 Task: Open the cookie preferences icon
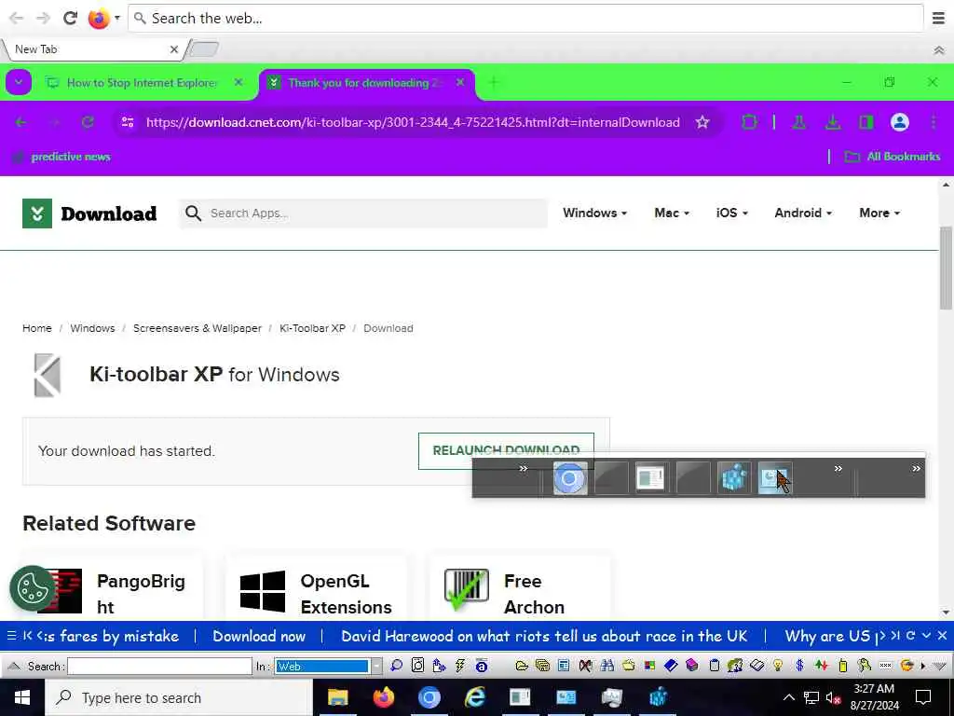(32, 588)
